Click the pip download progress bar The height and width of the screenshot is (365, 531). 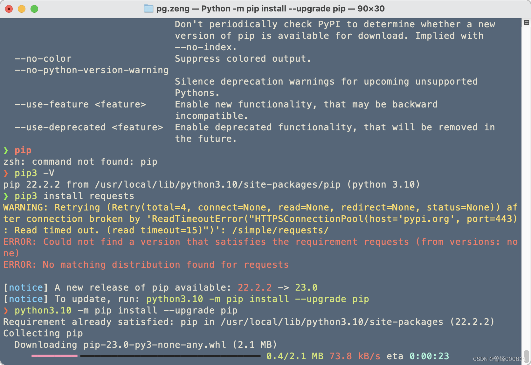pos(146,356)
